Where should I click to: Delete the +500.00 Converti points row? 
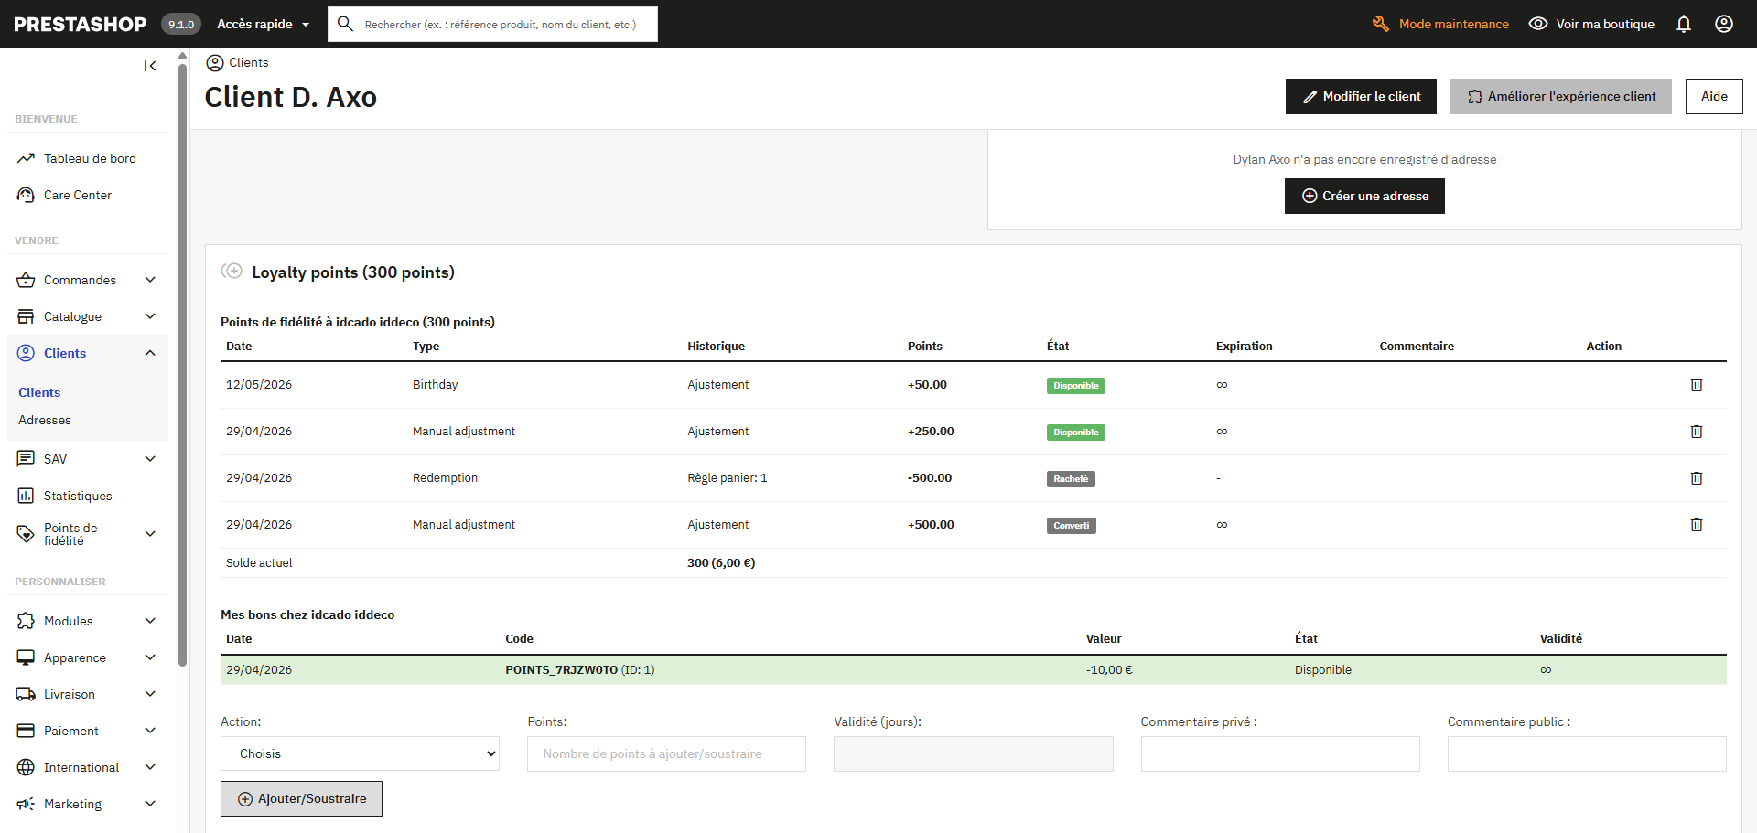click(1697, 525)
